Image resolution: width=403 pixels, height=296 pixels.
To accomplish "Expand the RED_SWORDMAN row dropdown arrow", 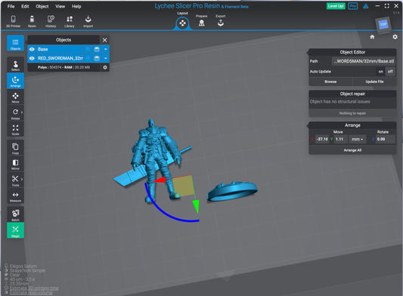I will click(105, 59).
